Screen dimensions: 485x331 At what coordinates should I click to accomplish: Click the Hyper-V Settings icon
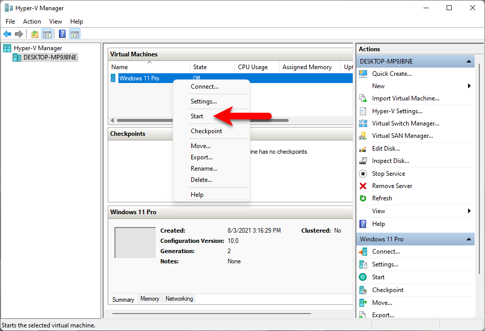click(363, 111)
